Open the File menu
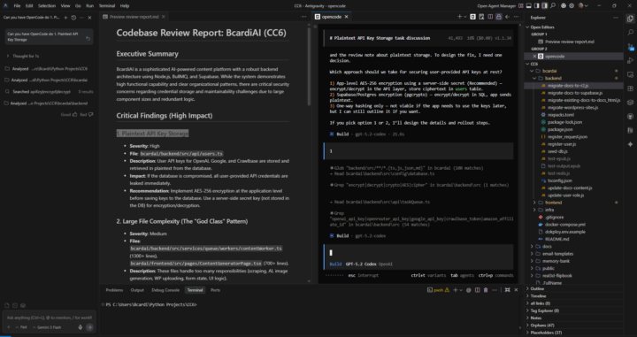Image resolution: width=637 pixels, height=337 pixels. tap(17, 5)
